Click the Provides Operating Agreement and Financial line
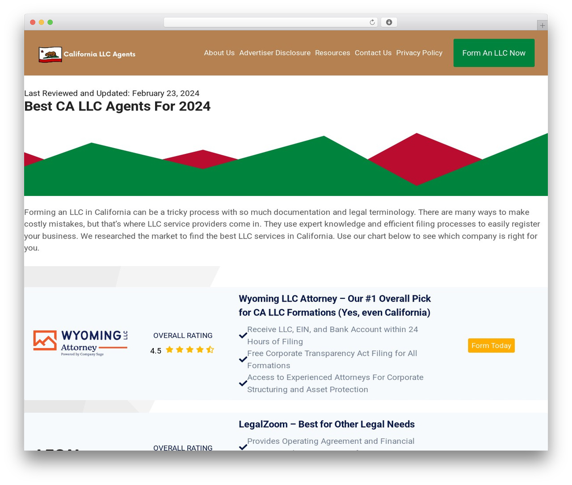This screenshot has width=572, height=485. point(331,441)
